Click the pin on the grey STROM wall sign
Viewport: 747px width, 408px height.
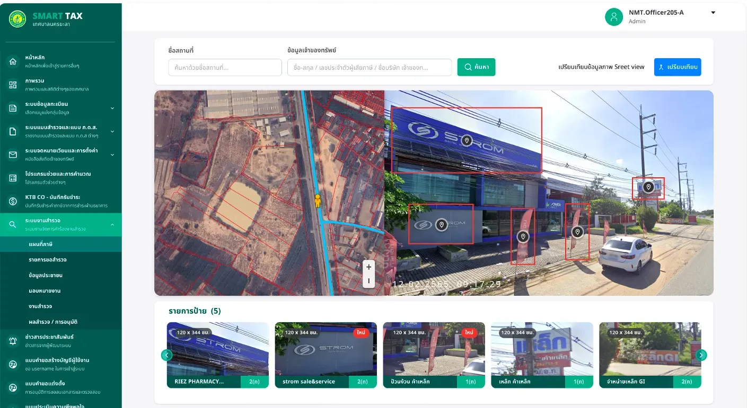click(x=441, y=225)
